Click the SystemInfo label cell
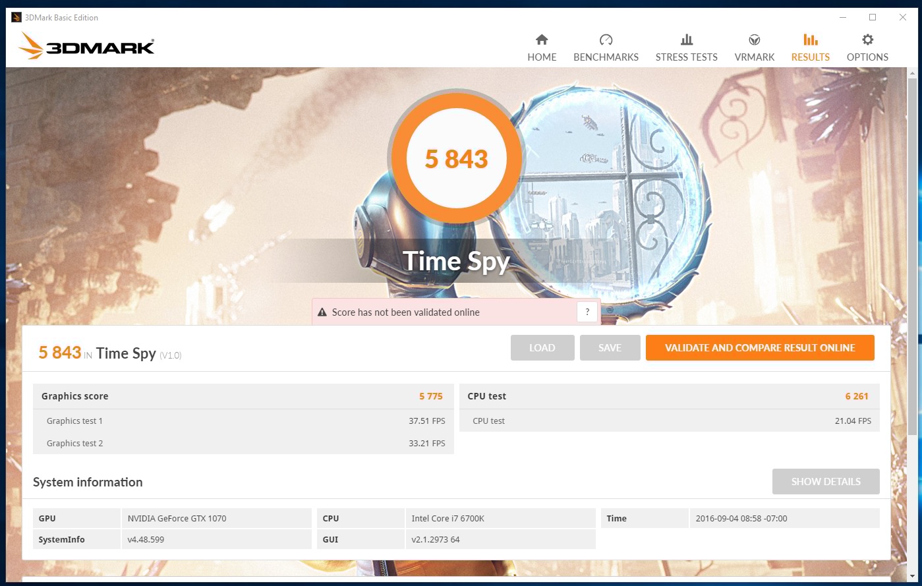This screenshot has width=922, height=586. [77, 540]
